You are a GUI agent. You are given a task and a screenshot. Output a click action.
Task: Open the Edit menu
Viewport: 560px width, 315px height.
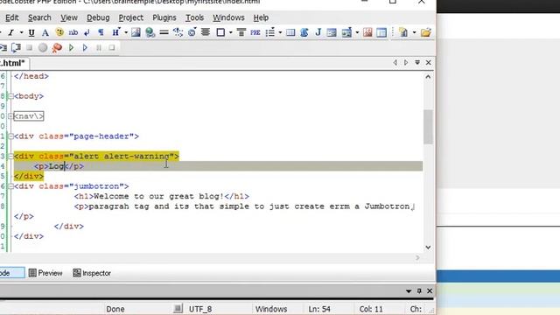coord(11,17)
